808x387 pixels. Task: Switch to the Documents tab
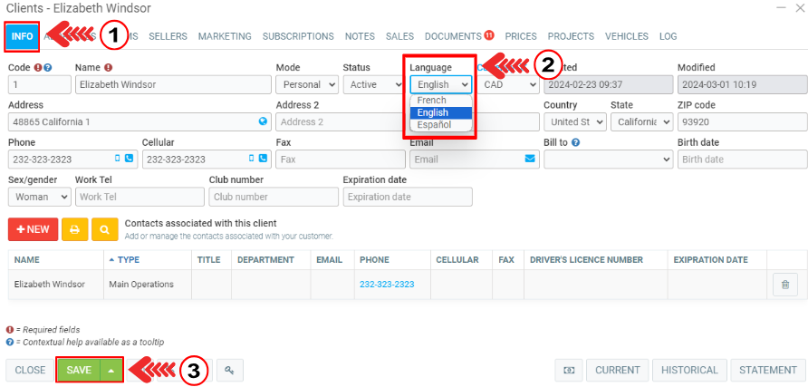point(453,36)
